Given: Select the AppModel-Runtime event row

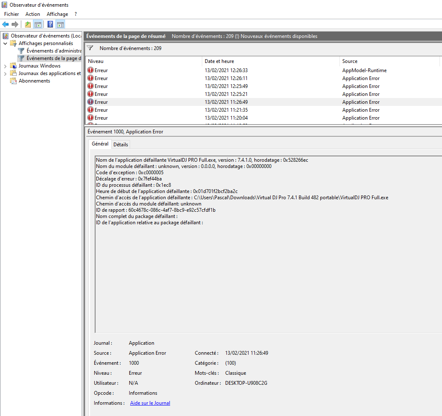Looking at the screenshot, I should 264,70.
